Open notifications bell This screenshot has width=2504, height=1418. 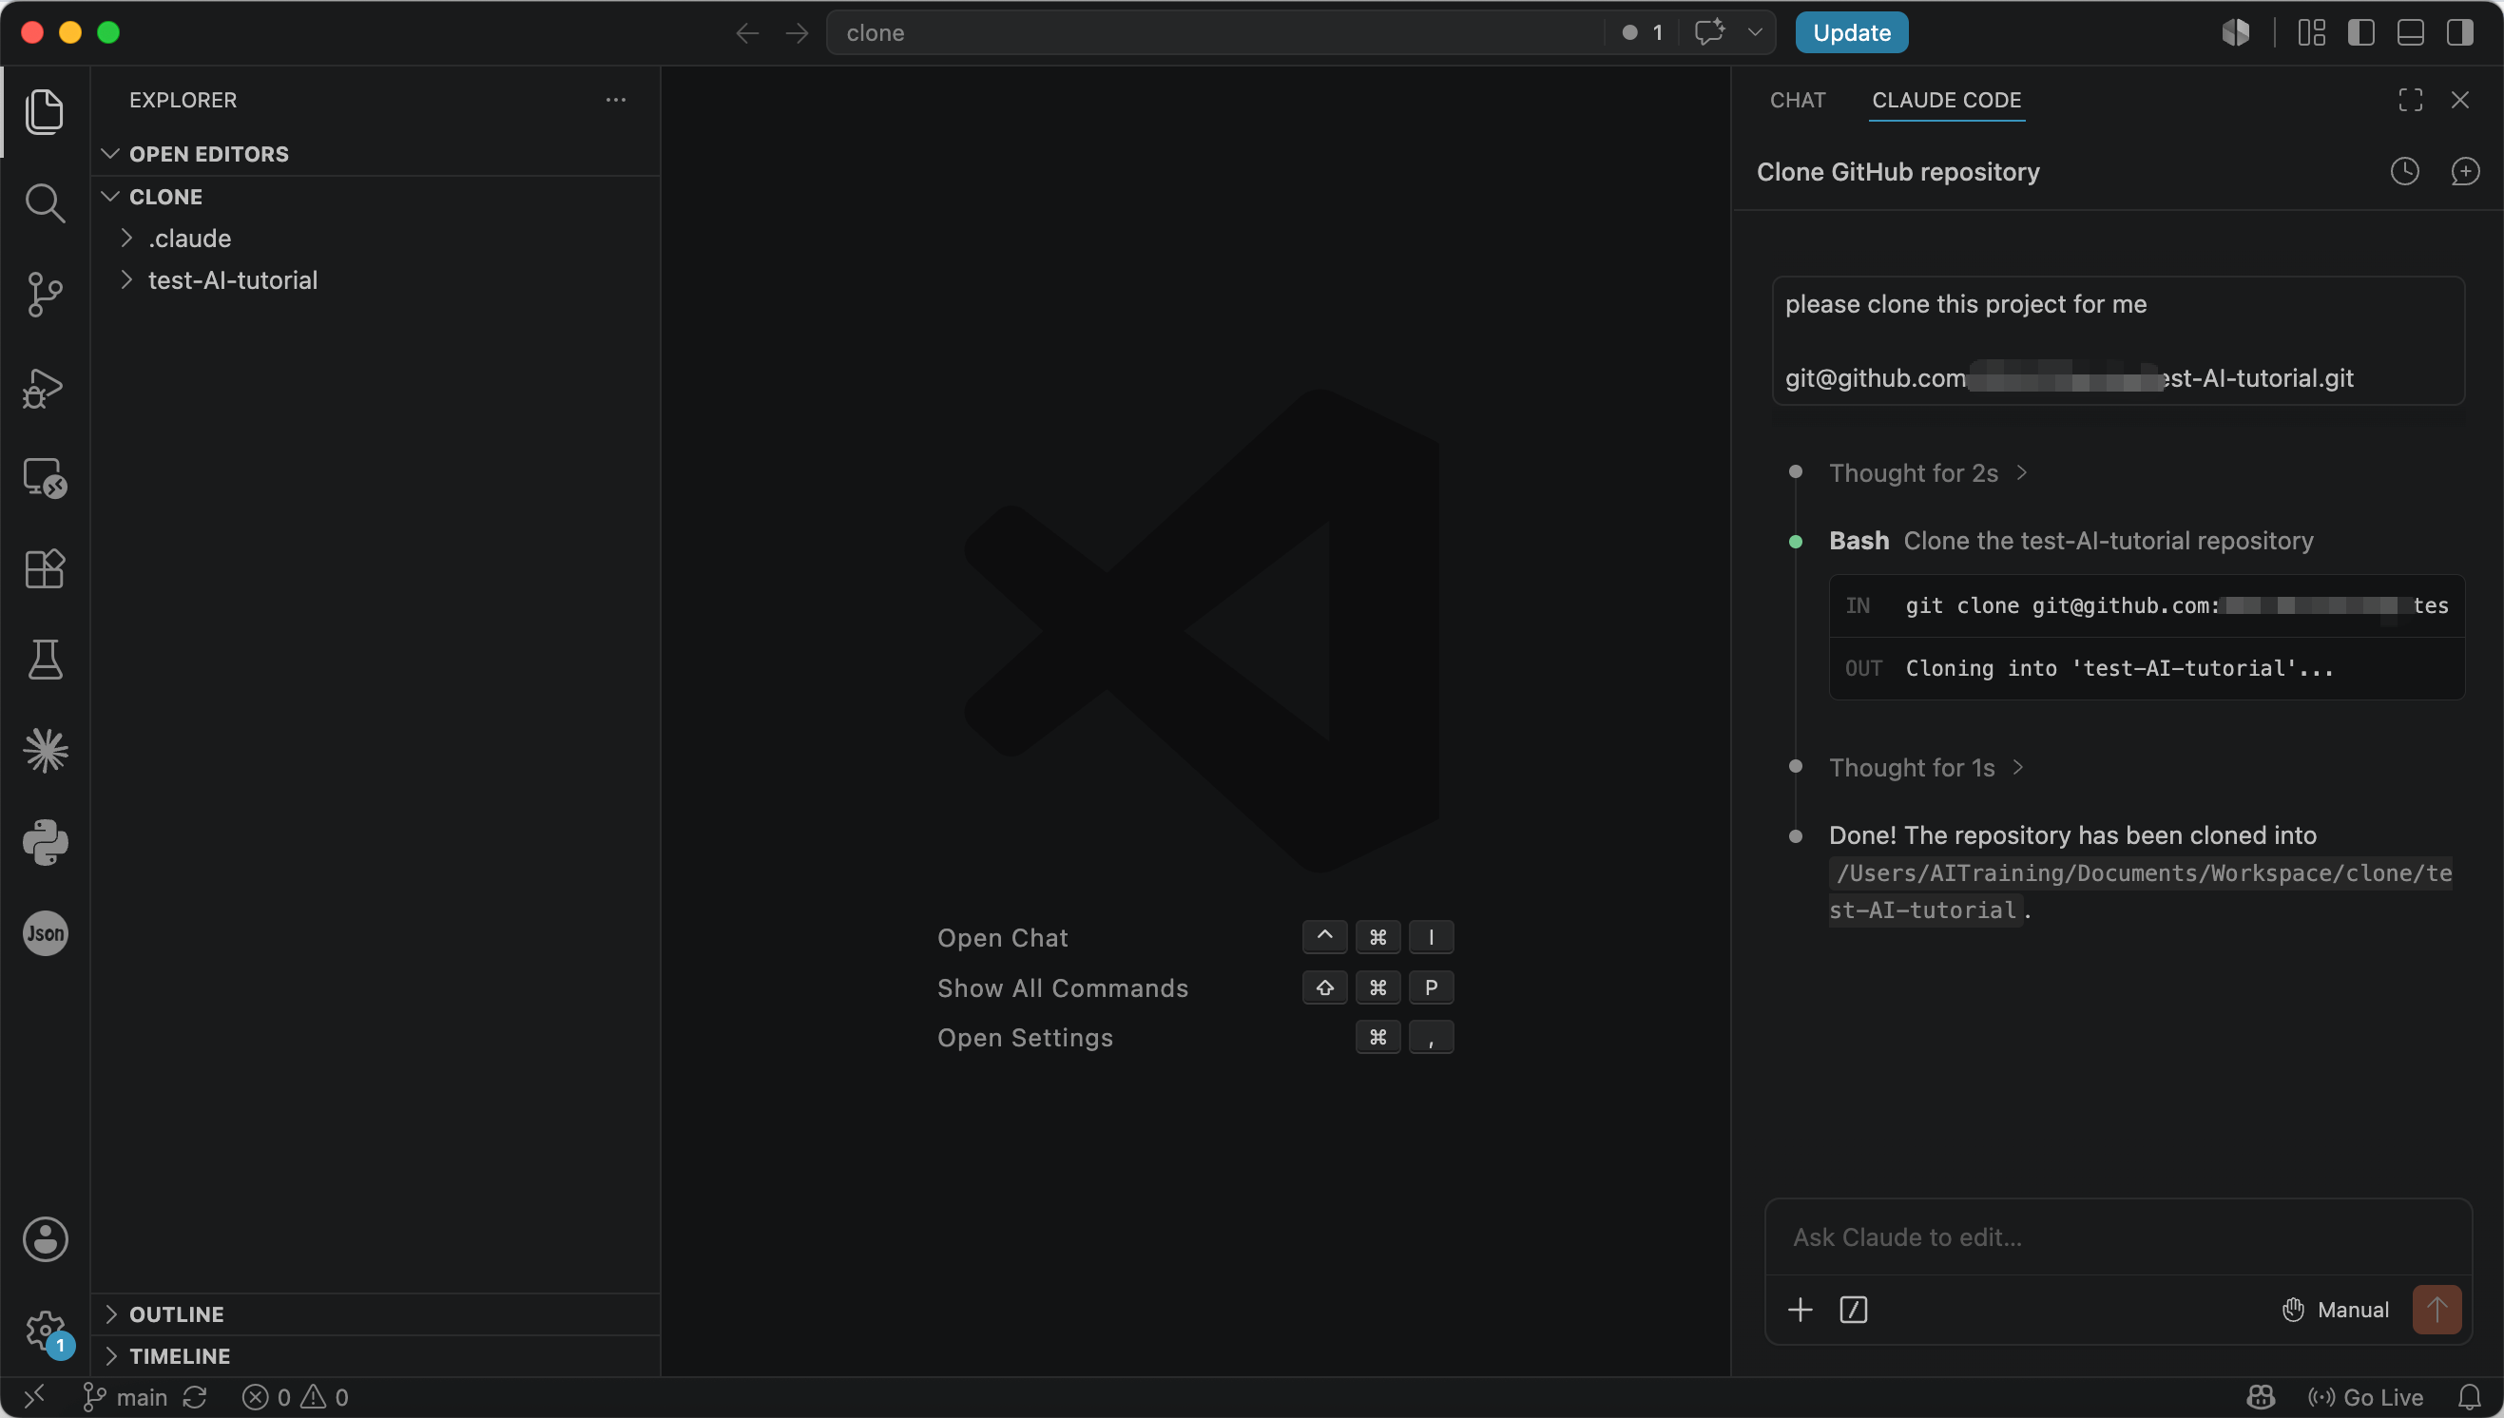(x=2469, y=1397)
